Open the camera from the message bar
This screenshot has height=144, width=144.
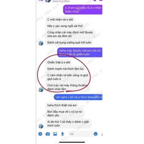(x=48, y=134)
